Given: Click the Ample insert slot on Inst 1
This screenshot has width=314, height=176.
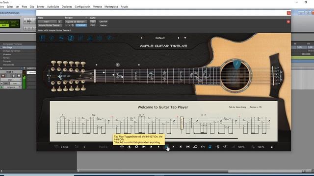Looking at the screenshot, I should (x=31, y=72).
